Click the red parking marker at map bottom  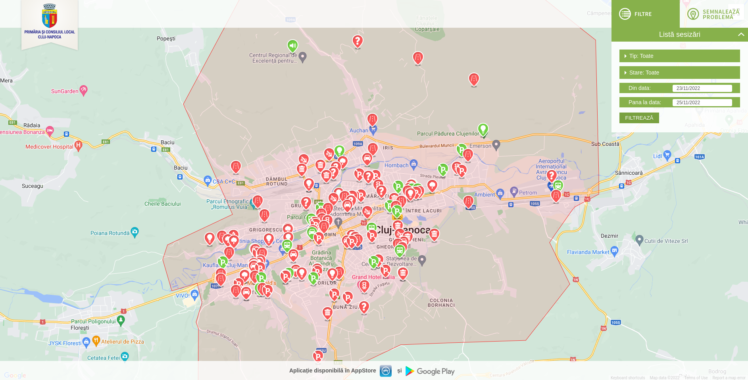click(x=318, y=356)
